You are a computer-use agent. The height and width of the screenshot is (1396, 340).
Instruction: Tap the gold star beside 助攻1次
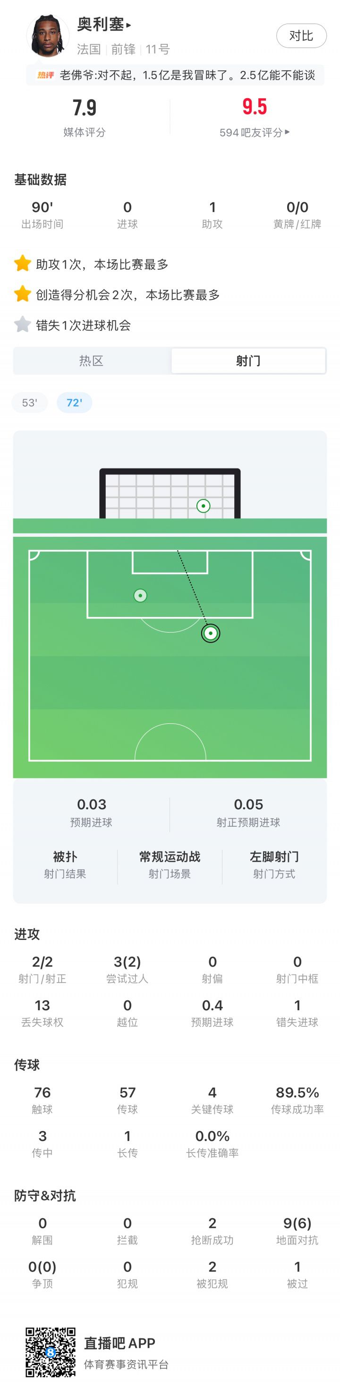click(22, 264)
